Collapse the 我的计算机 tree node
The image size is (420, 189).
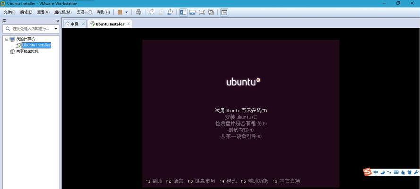click(x=7, y=39)
